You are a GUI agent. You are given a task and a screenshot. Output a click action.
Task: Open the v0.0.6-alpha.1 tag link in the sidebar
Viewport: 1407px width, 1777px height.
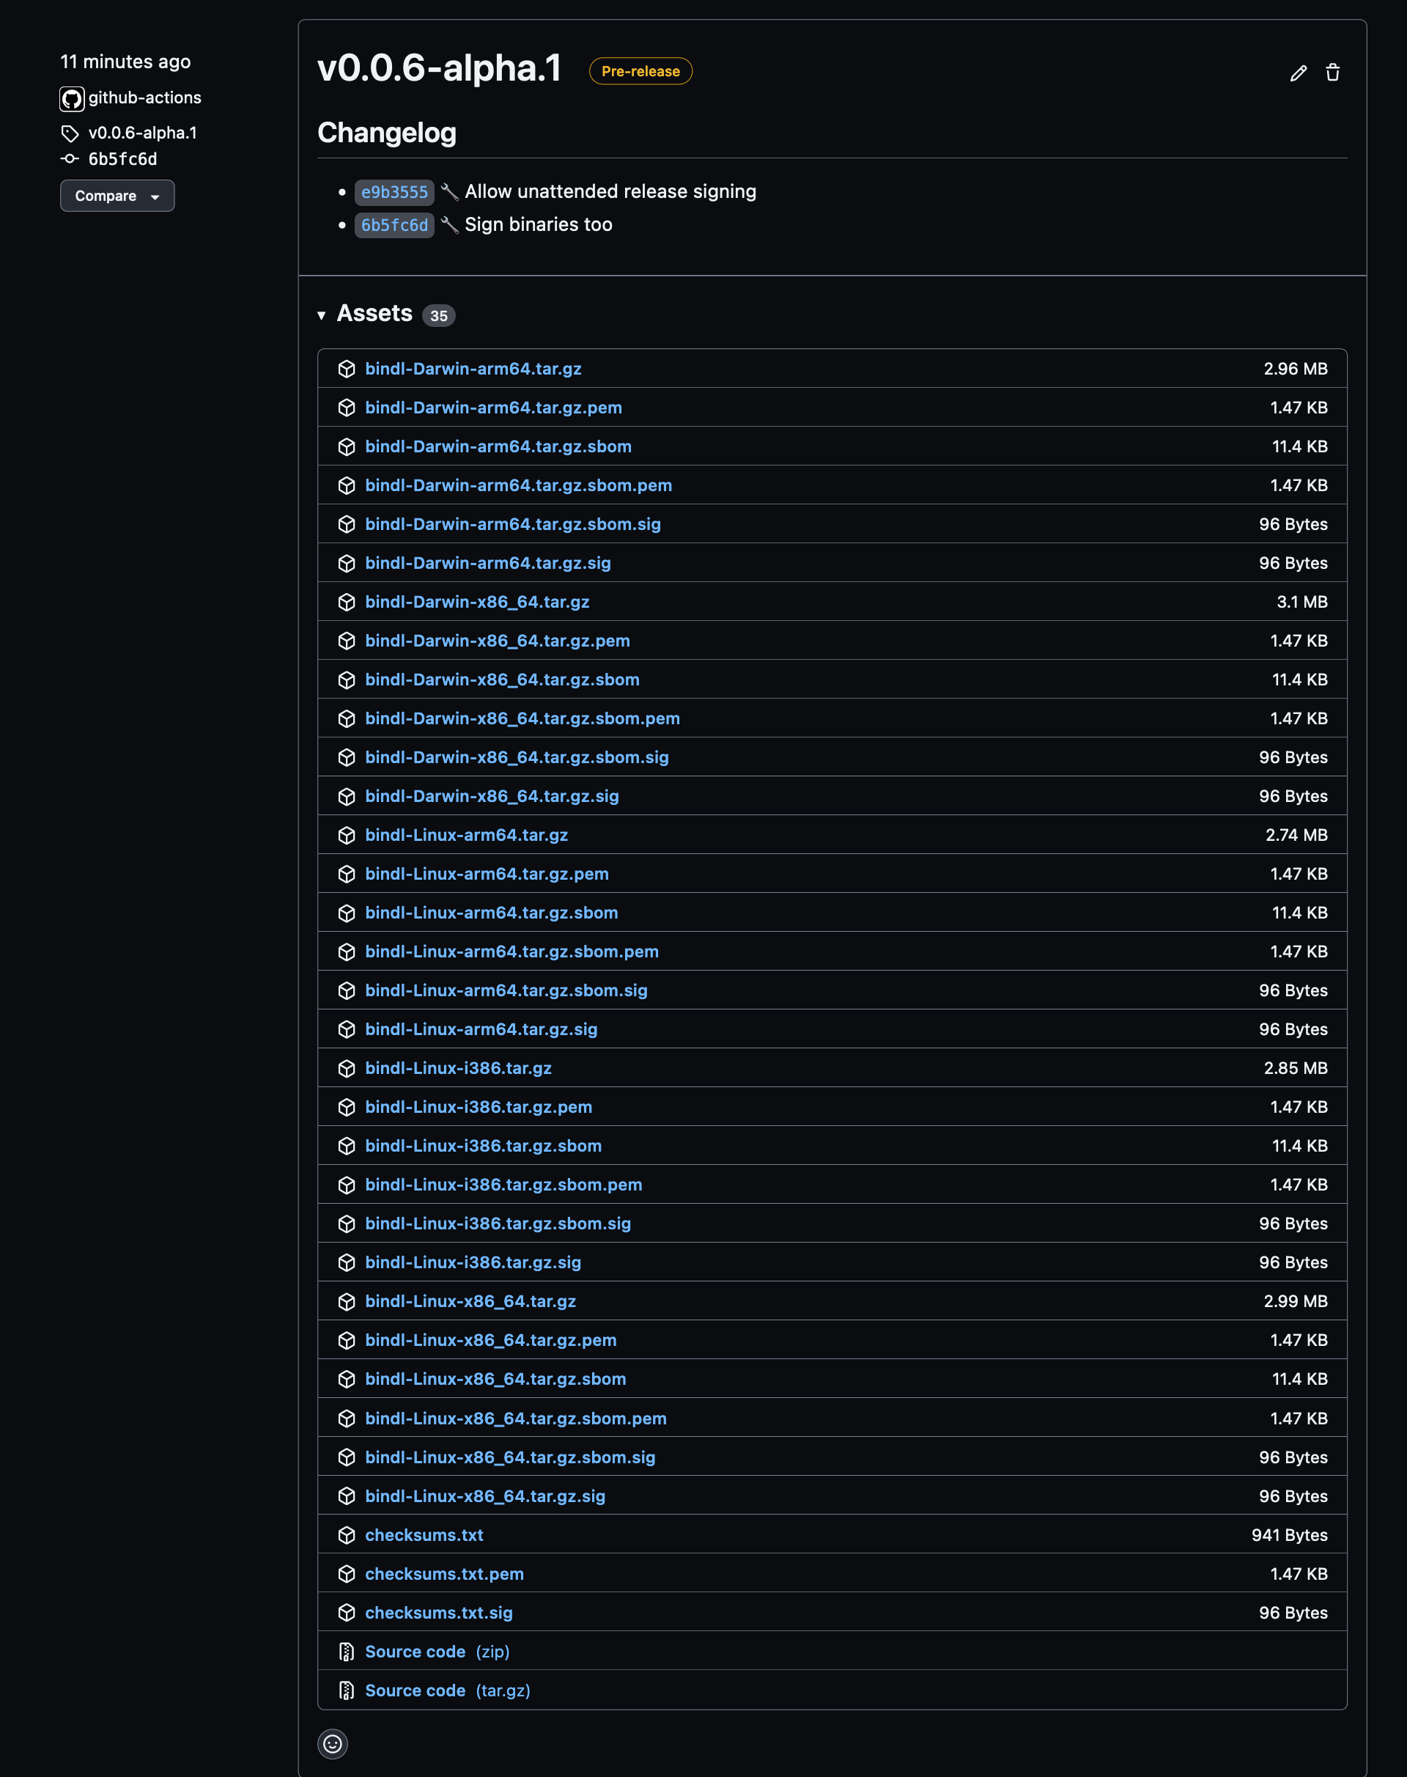click(x=142, y=133)
